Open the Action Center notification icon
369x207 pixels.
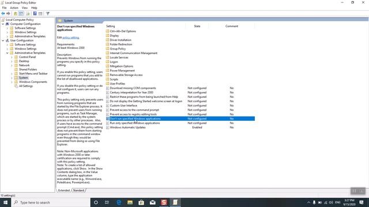tap(362, 202)
